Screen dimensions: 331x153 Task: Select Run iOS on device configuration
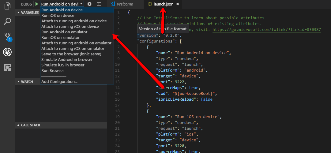(58, 16)
